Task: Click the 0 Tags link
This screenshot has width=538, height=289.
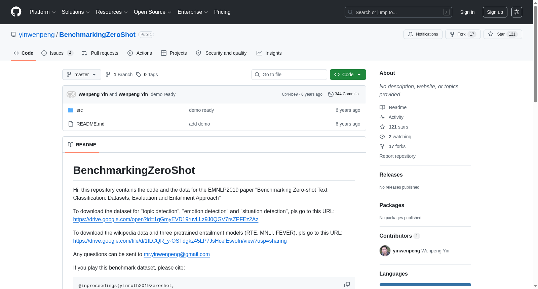Action: pyautogui.click(x=147, y=75)
